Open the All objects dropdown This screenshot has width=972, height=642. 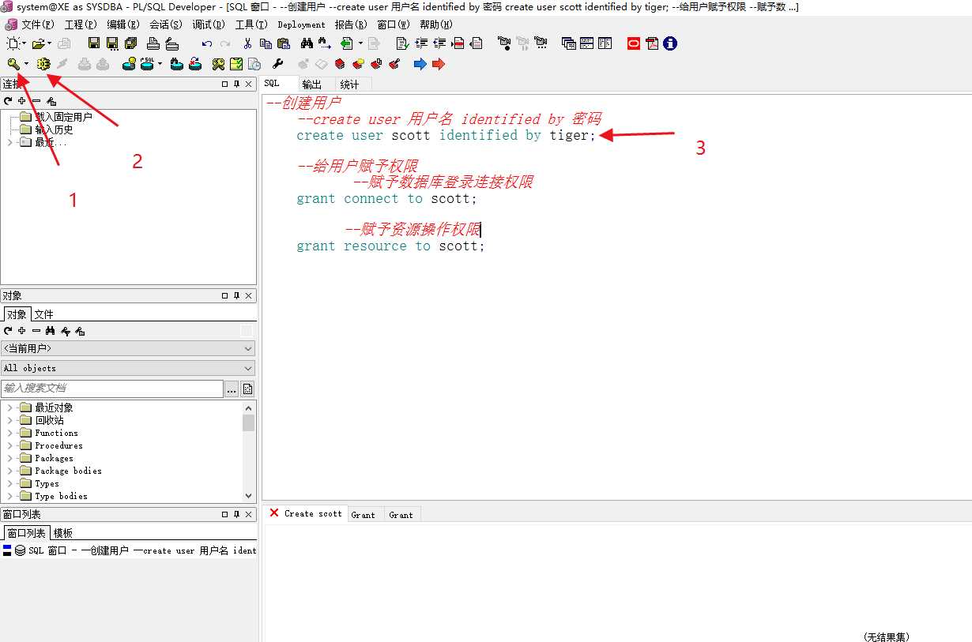pyautogui.click(x=128, y=368)
